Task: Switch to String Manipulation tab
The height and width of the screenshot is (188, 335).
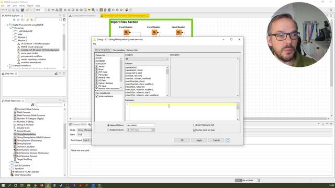Action: [103, 50]
